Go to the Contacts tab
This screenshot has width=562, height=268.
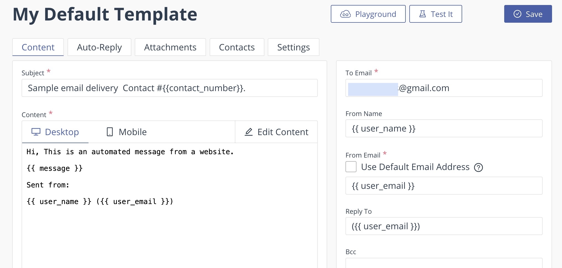[x=237, y=47]
